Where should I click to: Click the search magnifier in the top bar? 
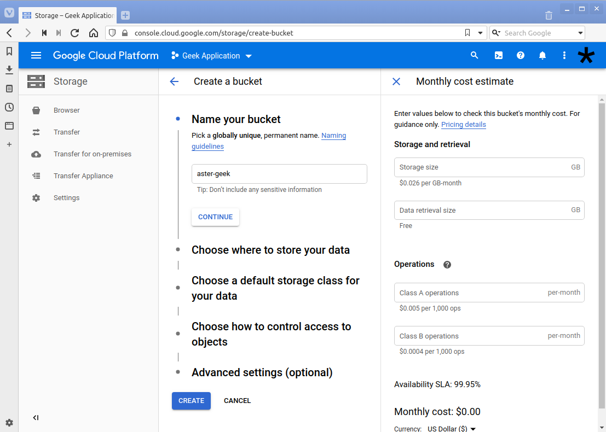click(x=474, y=55)
